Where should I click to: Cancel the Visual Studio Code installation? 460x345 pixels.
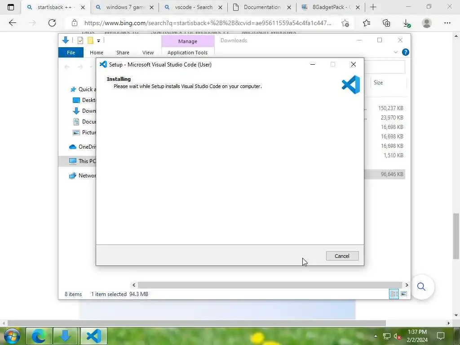[342, 256]
